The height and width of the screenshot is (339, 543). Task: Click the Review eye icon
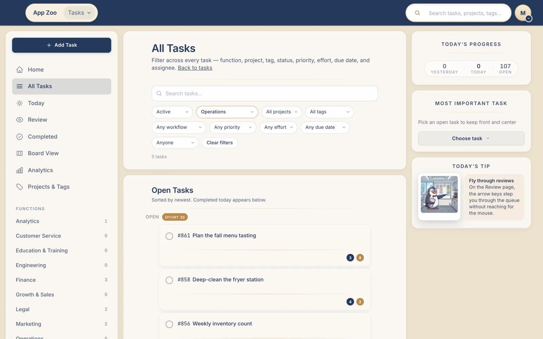coord(20,120)
